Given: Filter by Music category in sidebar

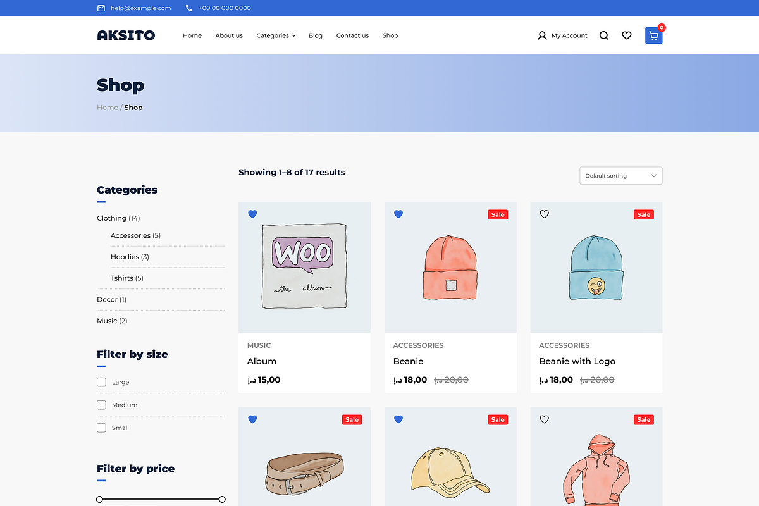Looking at the screenshot, I should coord(107,321).
